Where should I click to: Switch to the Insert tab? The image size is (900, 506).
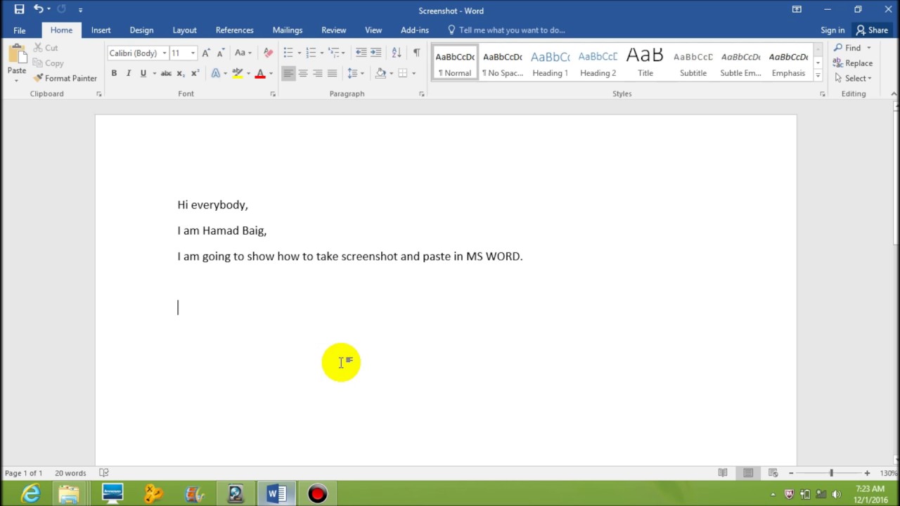pyautogui.click(x=101, y=30)
